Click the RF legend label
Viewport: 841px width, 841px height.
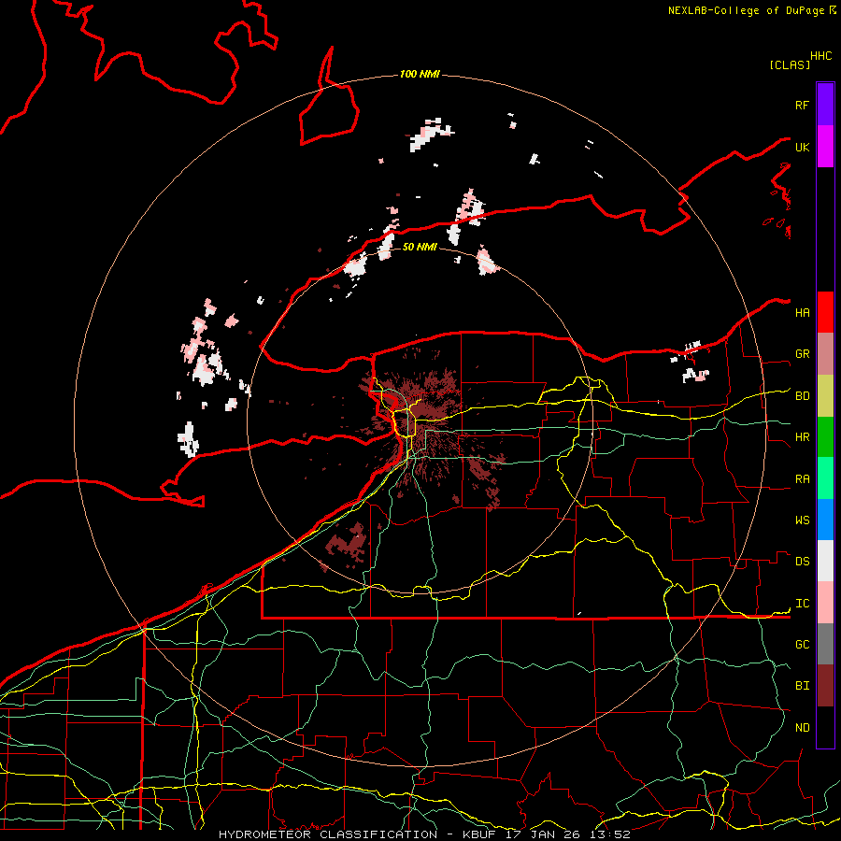coord(802,105)
